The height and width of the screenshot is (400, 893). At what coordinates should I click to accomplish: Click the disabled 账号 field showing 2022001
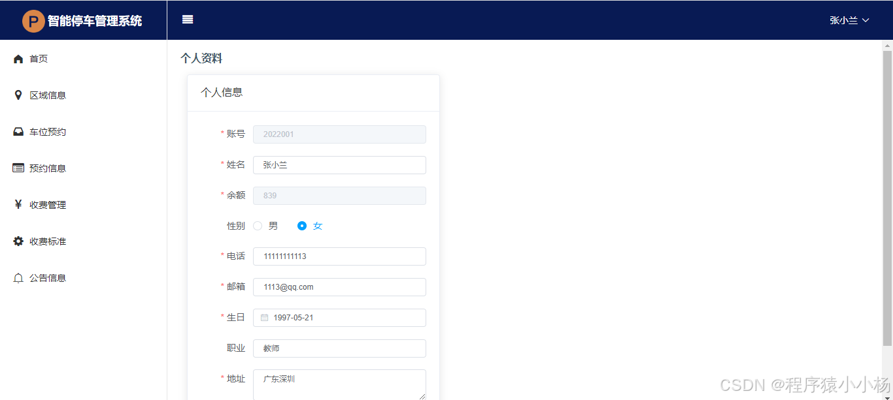pyautogui.click(x=339, y=134)
